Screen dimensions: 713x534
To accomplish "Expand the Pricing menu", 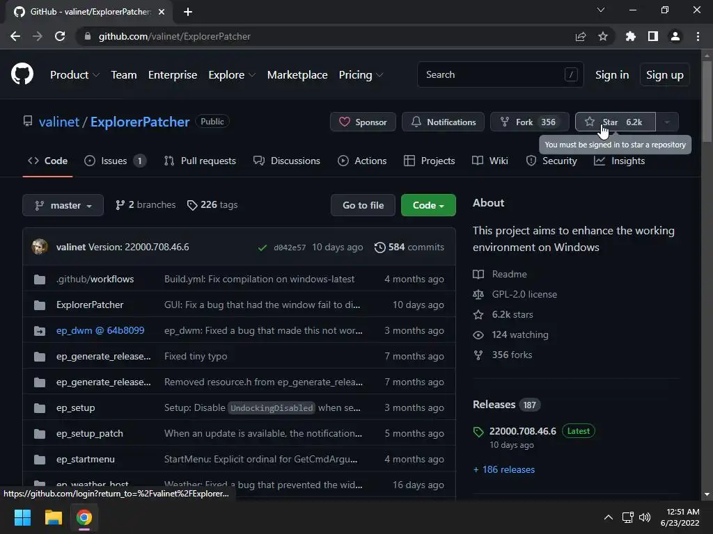I will (x=361, y=75).
